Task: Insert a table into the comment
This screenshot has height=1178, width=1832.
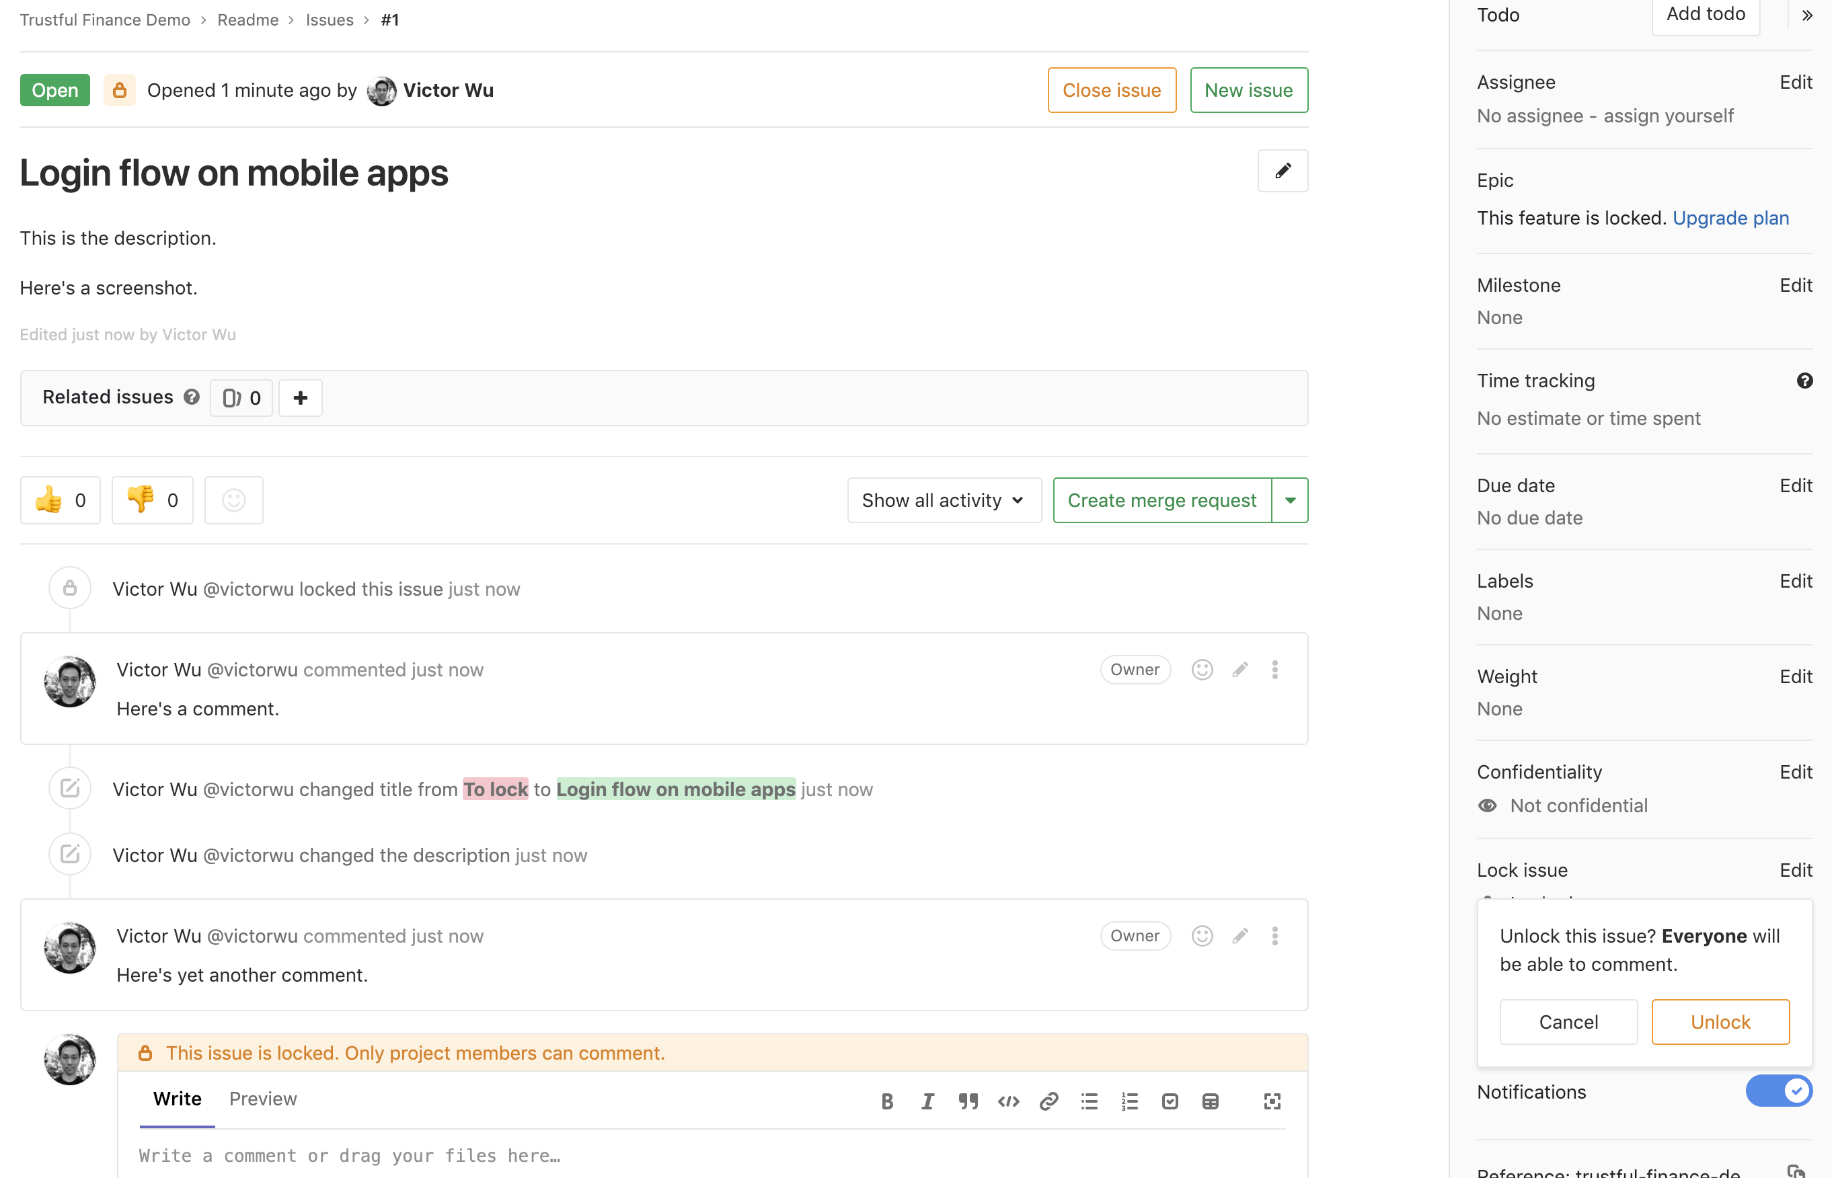Action: point(1211,1101)
